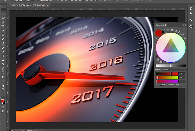This screenshot has height=131, width=195.
Task: Select the Eyedropper tool
Action: (x=3, y=31)
